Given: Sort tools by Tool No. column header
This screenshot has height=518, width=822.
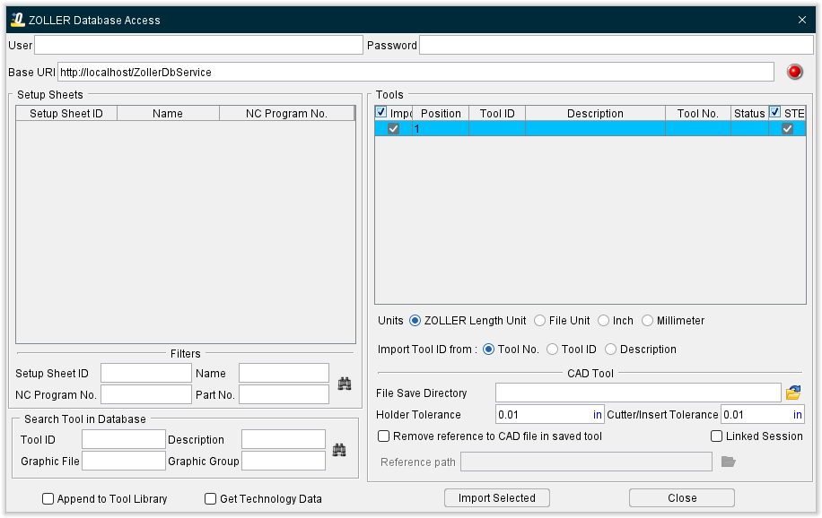Looking at the screenshot, I should 698,113.
